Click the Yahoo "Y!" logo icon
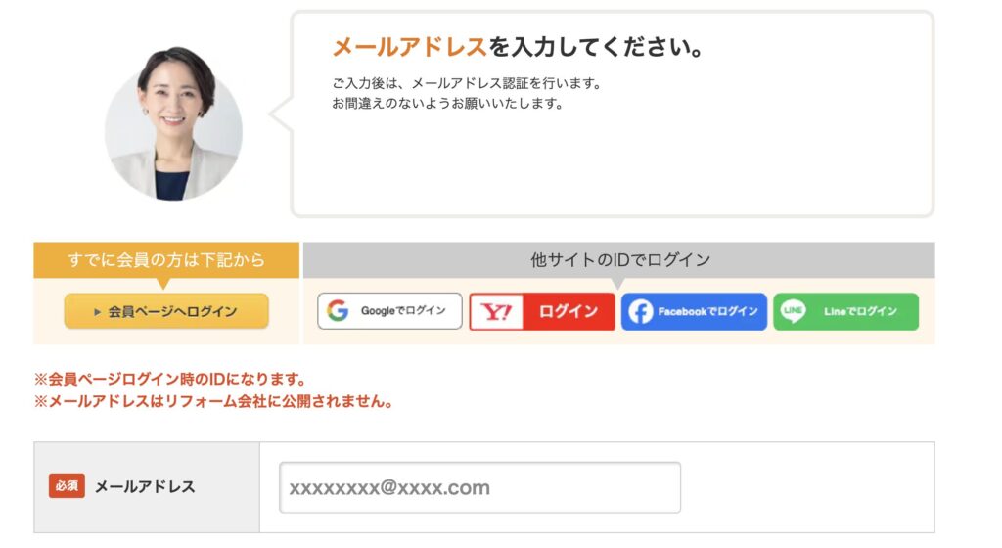Viewport: 1002px width, 548px height. click(x=497, y=312)
